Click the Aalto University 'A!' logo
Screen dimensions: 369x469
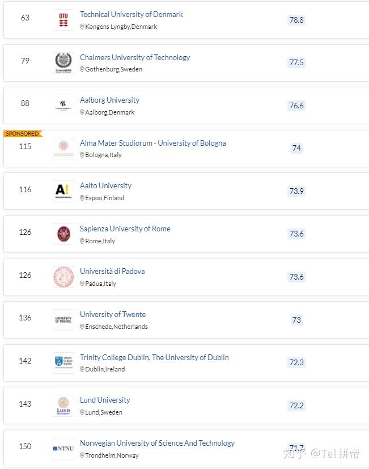tap(63, 191)
